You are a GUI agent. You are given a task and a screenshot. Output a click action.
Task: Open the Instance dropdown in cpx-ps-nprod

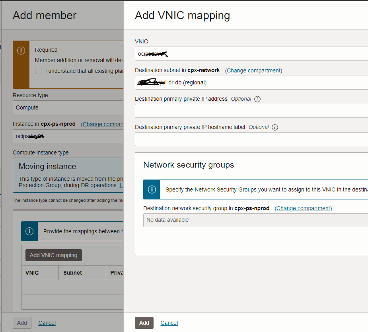tap(68, 136)
